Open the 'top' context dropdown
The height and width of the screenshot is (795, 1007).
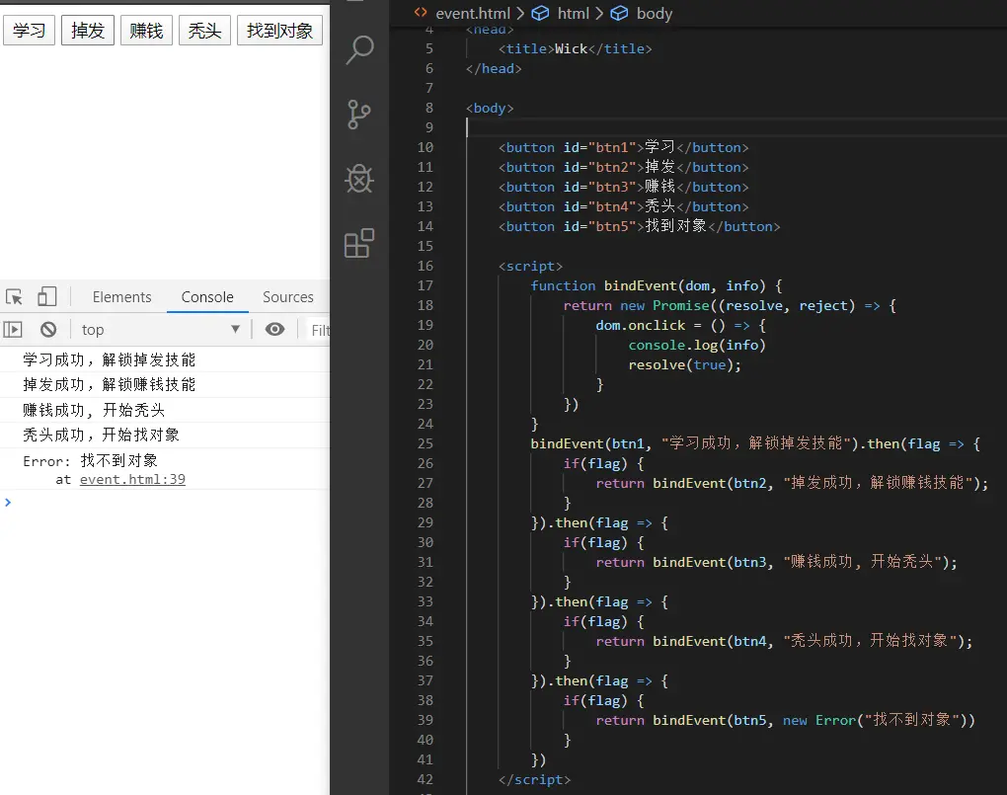pyautogui.click(x=161, y=330)
